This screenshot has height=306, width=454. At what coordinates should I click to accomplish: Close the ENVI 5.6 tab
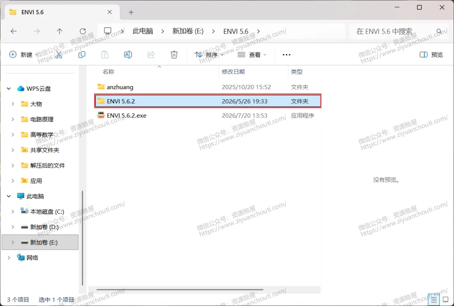pos(109,12)
